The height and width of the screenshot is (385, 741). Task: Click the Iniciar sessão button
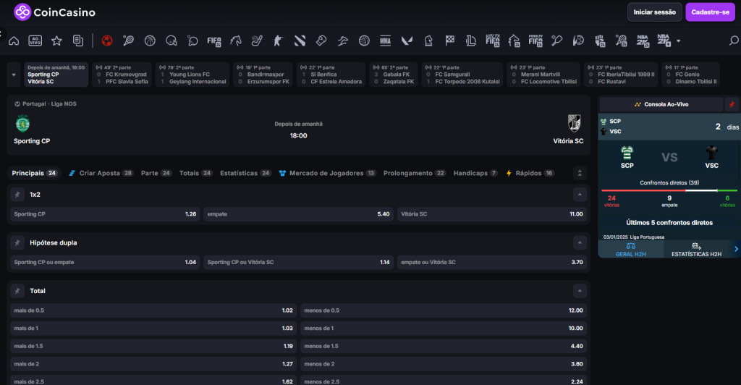pos(654,12)
